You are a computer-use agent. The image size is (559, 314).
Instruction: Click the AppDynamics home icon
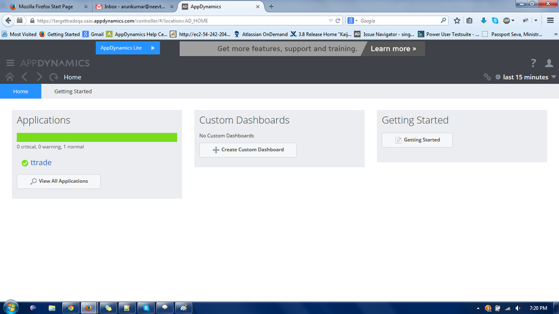[x=10, y=77]
